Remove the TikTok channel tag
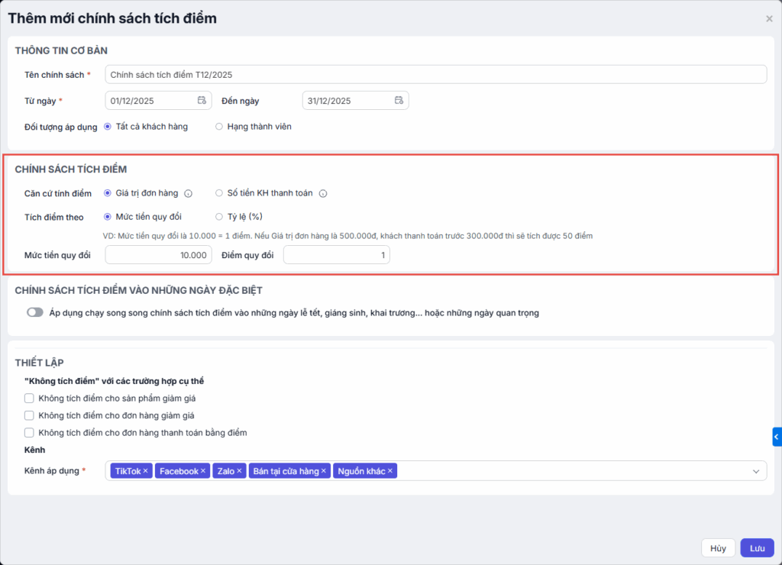The width and height of the screenshot is (782, 565). (146, 471)
